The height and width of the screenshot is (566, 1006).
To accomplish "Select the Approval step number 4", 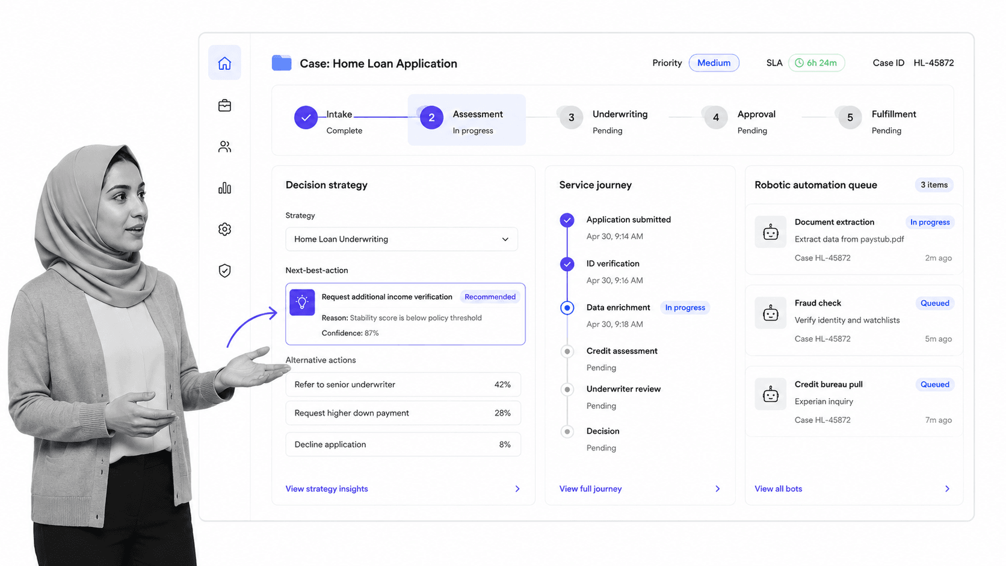I will tap(715, 117).
